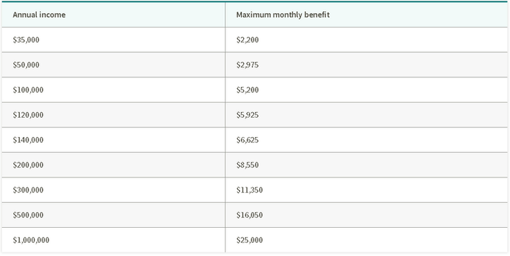Image resolution: width=510 pixels, height=256 pixels.
Task: Select the $140,000 income cell
Action: 113,140
